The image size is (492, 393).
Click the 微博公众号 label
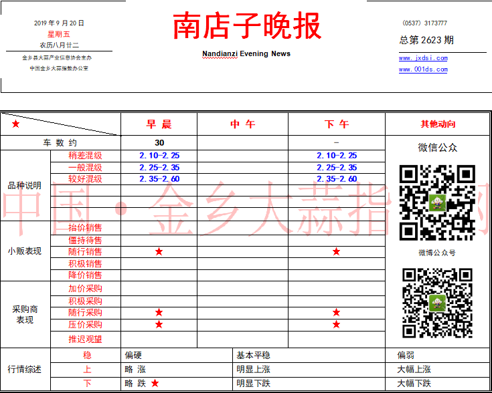click(437, 253)
